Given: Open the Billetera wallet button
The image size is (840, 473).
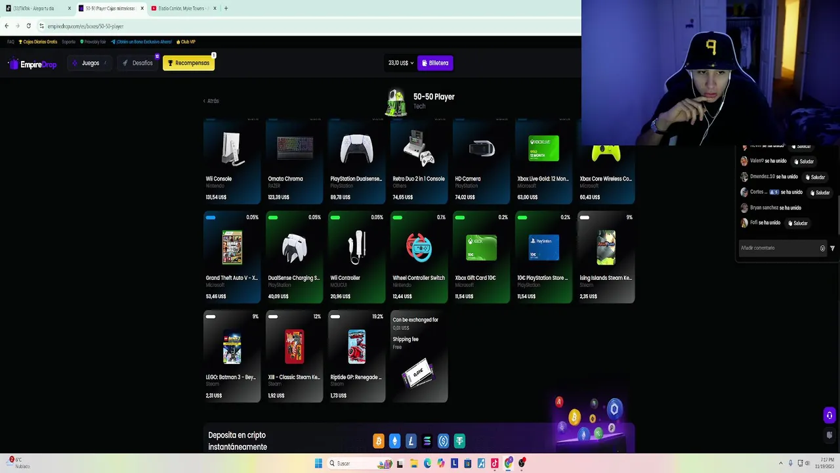Looking at the screenshot, I should coord(435,63).
